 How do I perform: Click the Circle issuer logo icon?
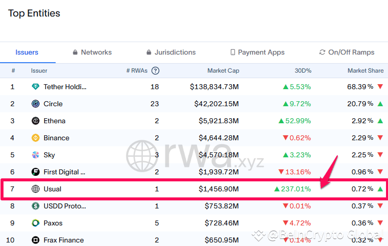point(36,104)
